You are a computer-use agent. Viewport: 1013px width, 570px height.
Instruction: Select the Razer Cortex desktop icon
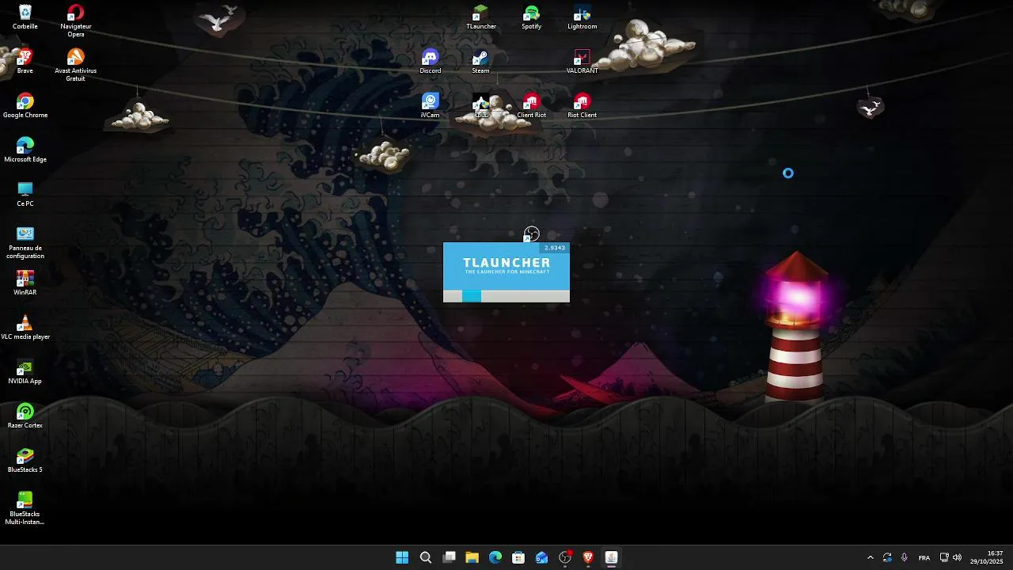click(25, 416)
